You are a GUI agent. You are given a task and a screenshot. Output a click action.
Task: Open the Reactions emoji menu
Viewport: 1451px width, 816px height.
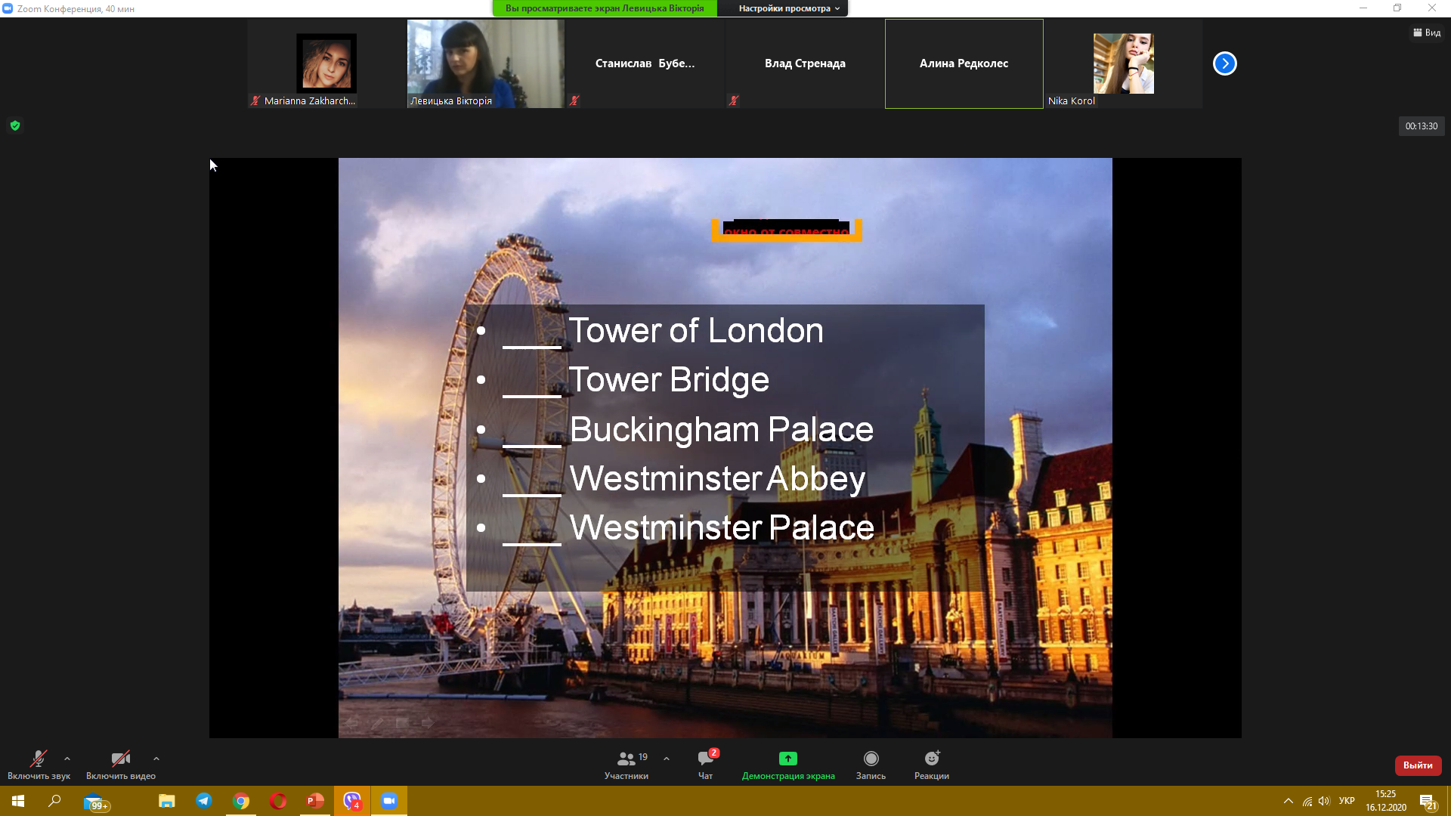coord(931,759)
